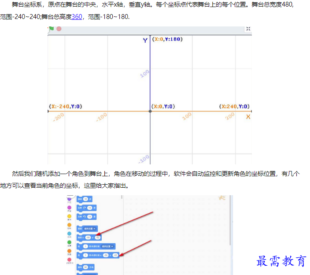This screenshot has height=275, width=310.
Task: Click the y value in glide-to-xy block
Action: click(115, 255)
